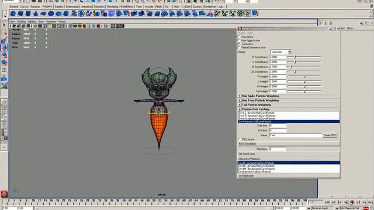Create a polygon cone from the shelf
This screenshot has height=210, width=374.
click(x=36, y=13)
